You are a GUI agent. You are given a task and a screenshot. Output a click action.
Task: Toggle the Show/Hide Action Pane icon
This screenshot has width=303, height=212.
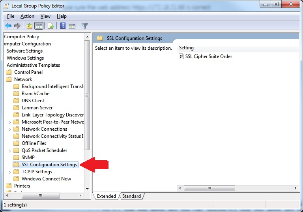[x=72, y=26]
